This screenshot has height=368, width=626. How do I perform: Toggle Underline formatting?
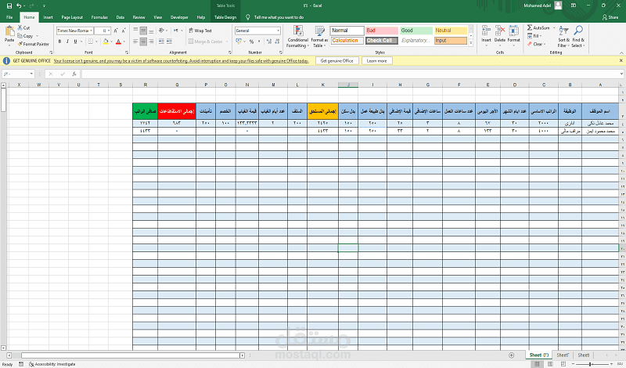pyautogui.click(x=75, y=41)
